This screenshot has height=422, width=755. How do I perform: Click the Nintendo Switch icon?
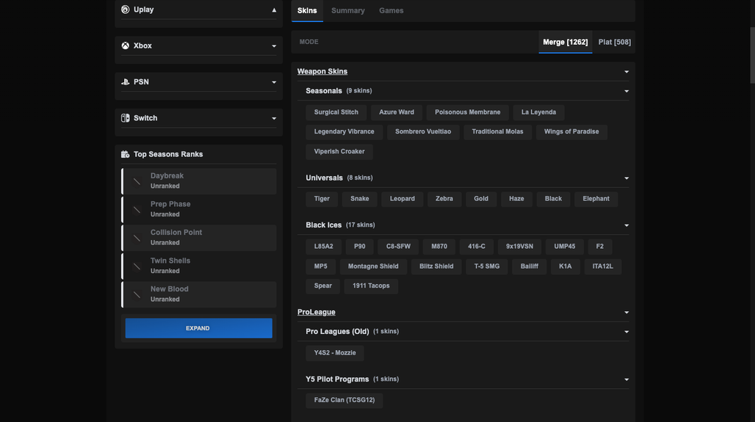click(x=125, y=118)
